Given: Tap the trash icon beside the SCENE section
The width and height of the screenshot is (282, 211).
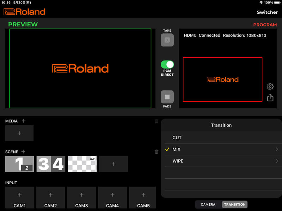Looking at the screenshot, I should [157, 152].
